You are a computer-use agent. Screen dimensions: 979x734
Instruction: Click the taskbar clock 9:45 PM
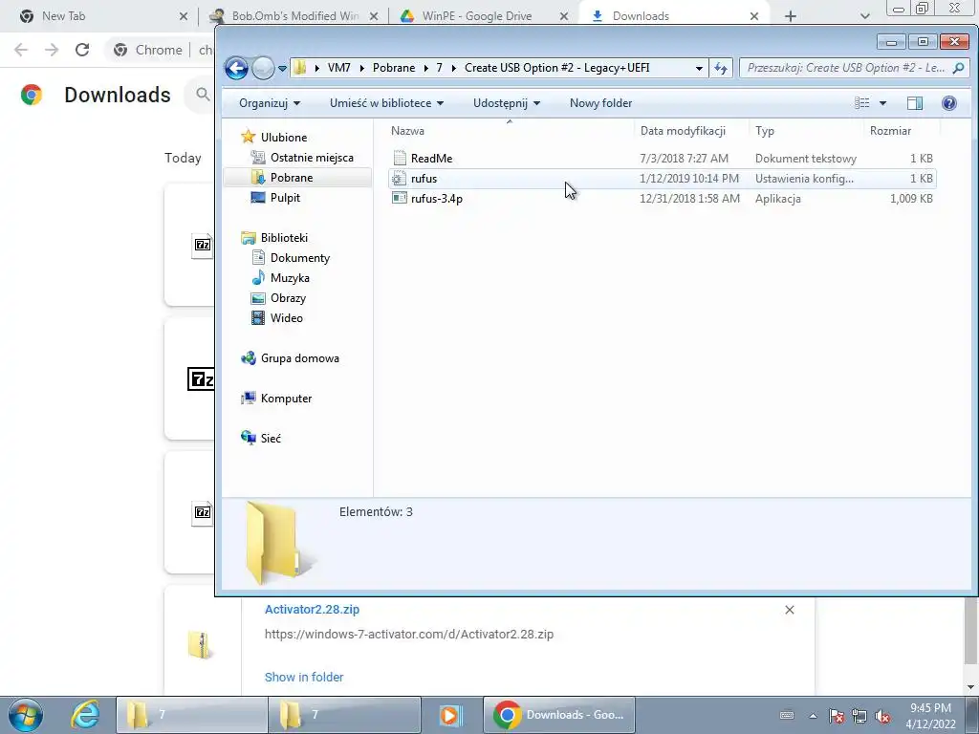click(930, 708)
